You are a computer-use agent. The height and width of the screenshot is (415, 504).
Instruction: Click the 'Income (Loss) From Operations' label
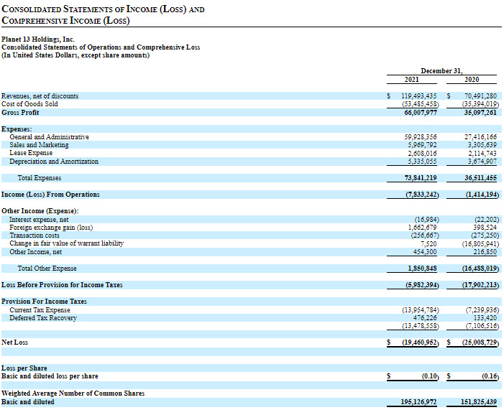click(50, 195)
